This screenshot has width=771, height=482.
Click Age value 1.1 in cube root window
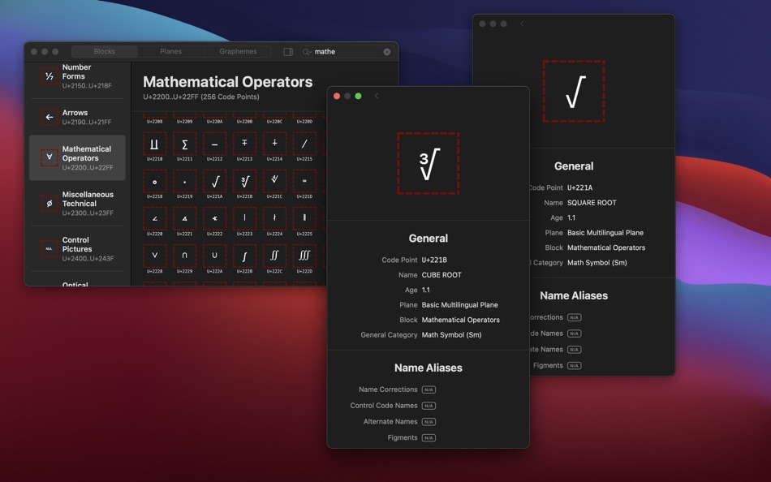coord(426,290)
